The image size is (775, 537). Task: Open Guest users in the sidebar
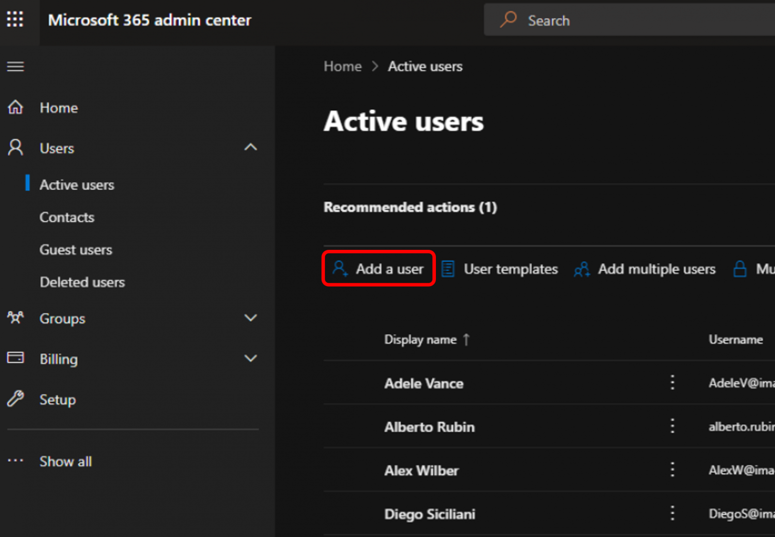(x=76, y=250)
